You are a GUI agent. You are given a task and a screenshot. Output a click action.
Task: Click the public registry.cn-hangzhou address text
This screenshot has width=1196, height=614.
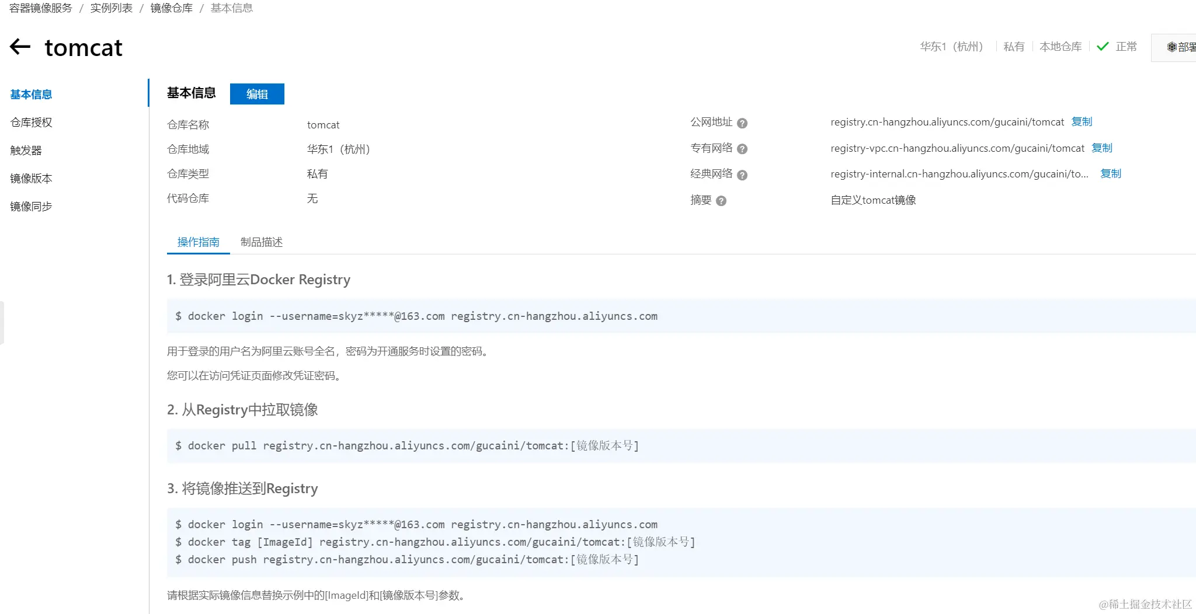[947, 122]
